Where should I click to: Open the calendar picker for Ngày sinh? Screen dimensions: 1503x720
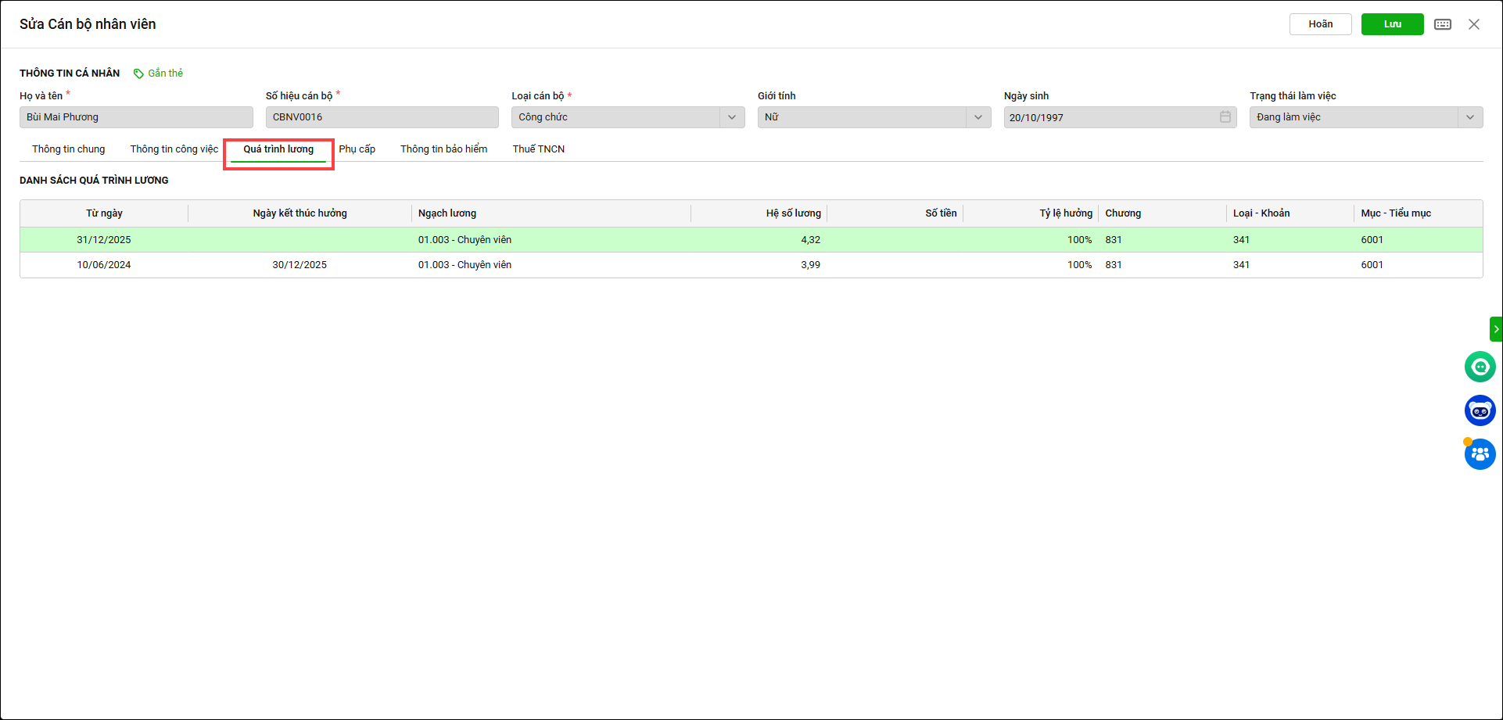[x=1225, y=117]
